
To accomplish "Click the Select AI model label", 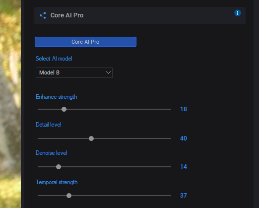I will [54, 59].
